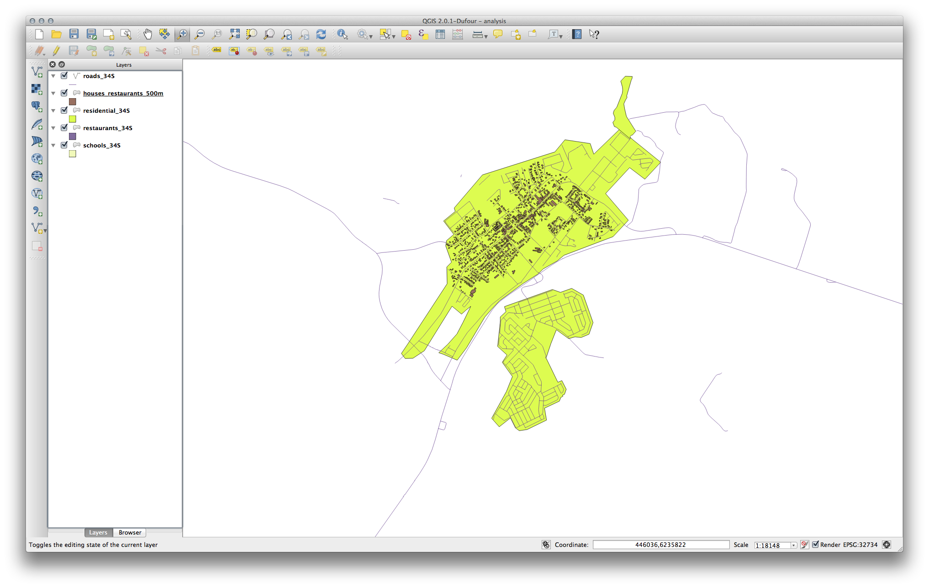Click the residential_34S yellow-green color swatch
The width and height of the screenshot is (929, 588).
coord(72,119)
